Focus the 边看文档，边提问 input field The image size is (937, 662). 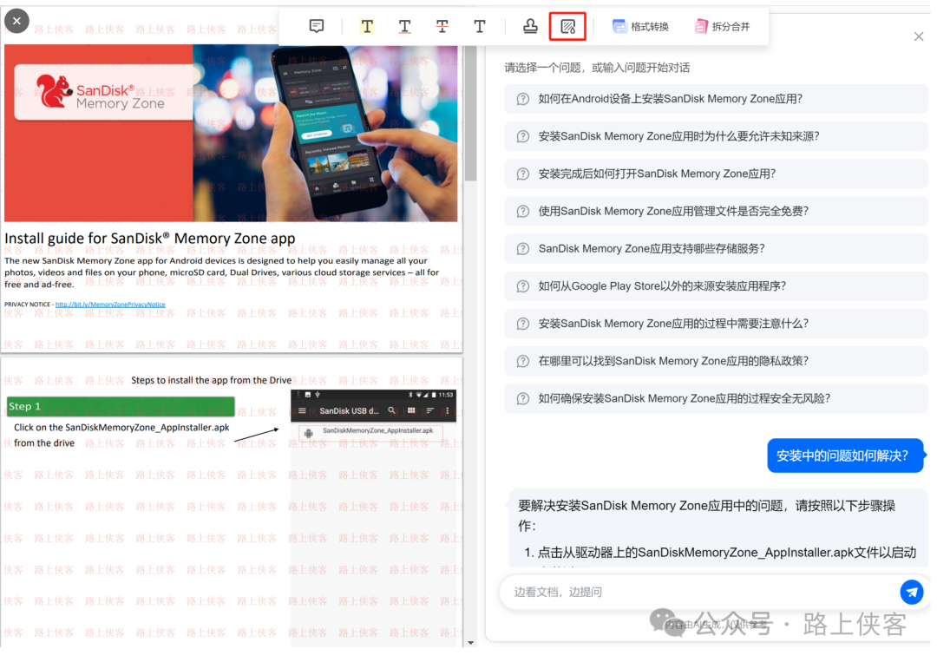(699, 592)
